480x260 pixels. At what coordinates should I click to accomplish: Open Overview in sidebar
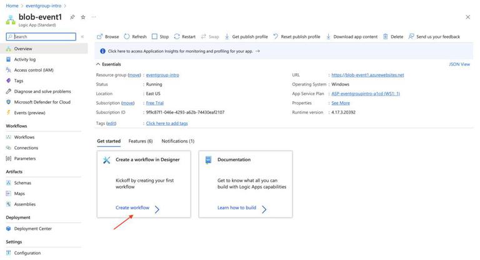pos(44,49)
